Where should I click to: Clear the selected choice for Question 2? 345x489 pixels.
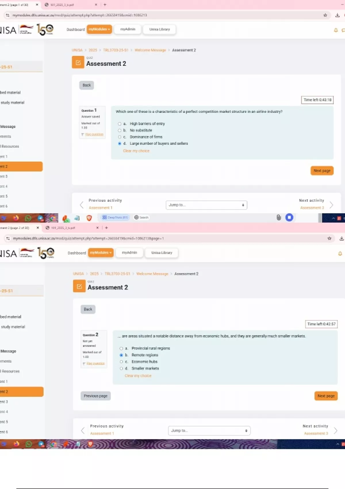pyautogui.click(x=138, y=376)
